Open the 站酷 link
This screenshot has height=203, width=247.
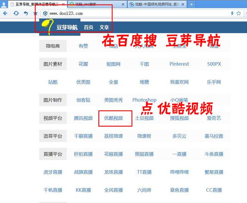pyautogui.click(x=53, y=82)
